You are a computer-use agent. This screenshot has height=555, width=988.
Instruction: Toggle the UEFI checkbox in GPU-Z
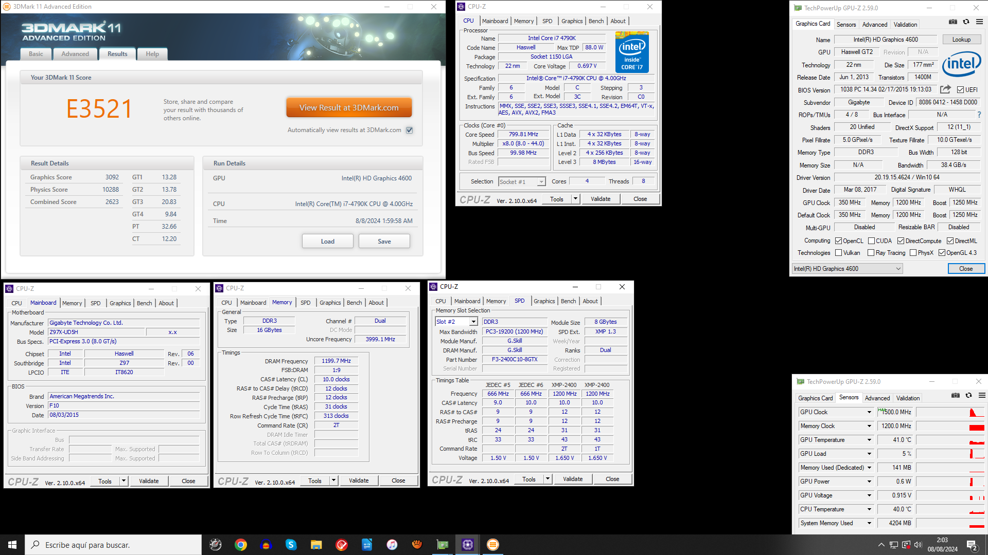960,89
